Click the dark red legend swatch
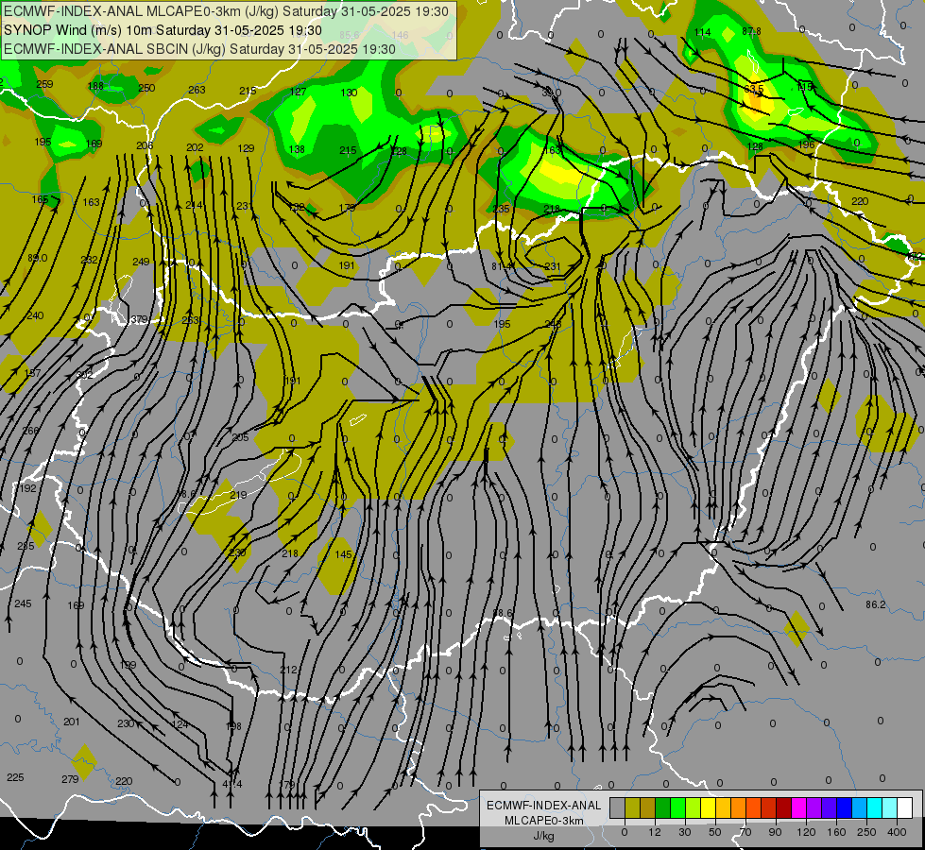Viewport: 925px width, 850px height. point(783,807)
